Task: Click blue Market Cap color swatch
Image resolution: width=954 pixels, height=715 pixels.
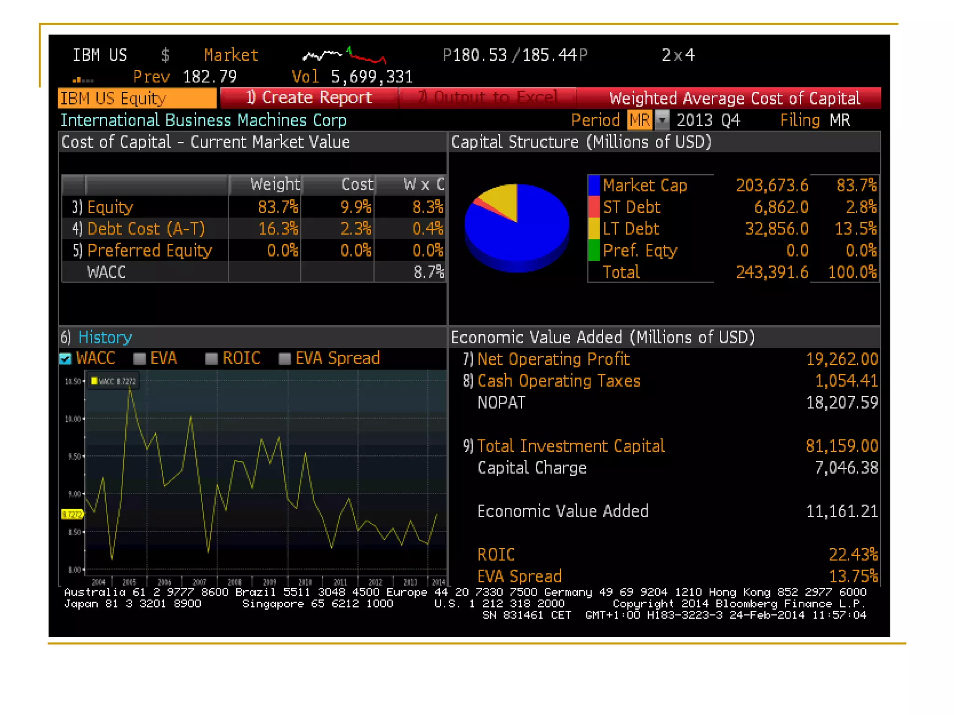Action: 594,185
